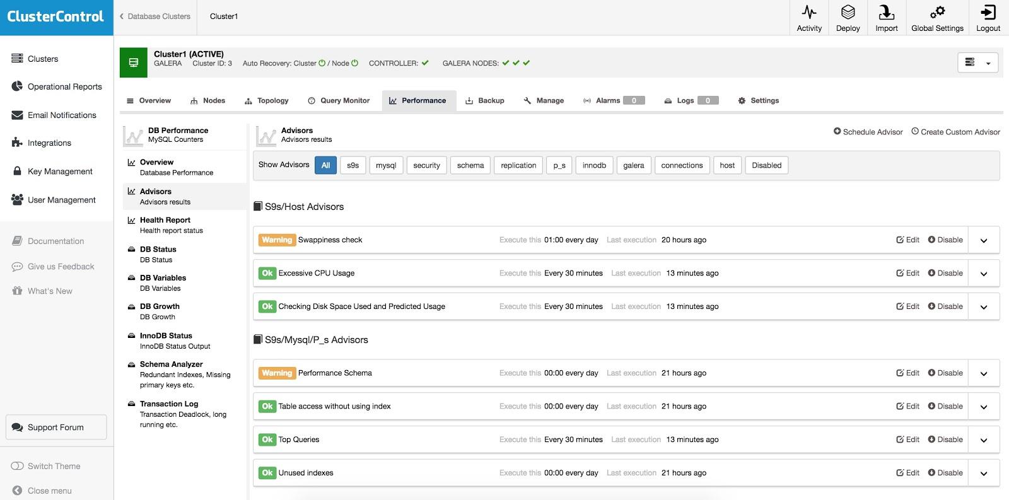Screen dimensions: 1009x500
Task: Click the ClusterControl logo
Action: pyautogui.click(x=56, y=17)
